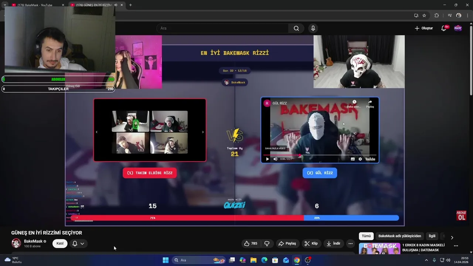Open YouTube notifications bell with 9+ badge
Viewport: 473px width, 266px height.
(444, 28)
